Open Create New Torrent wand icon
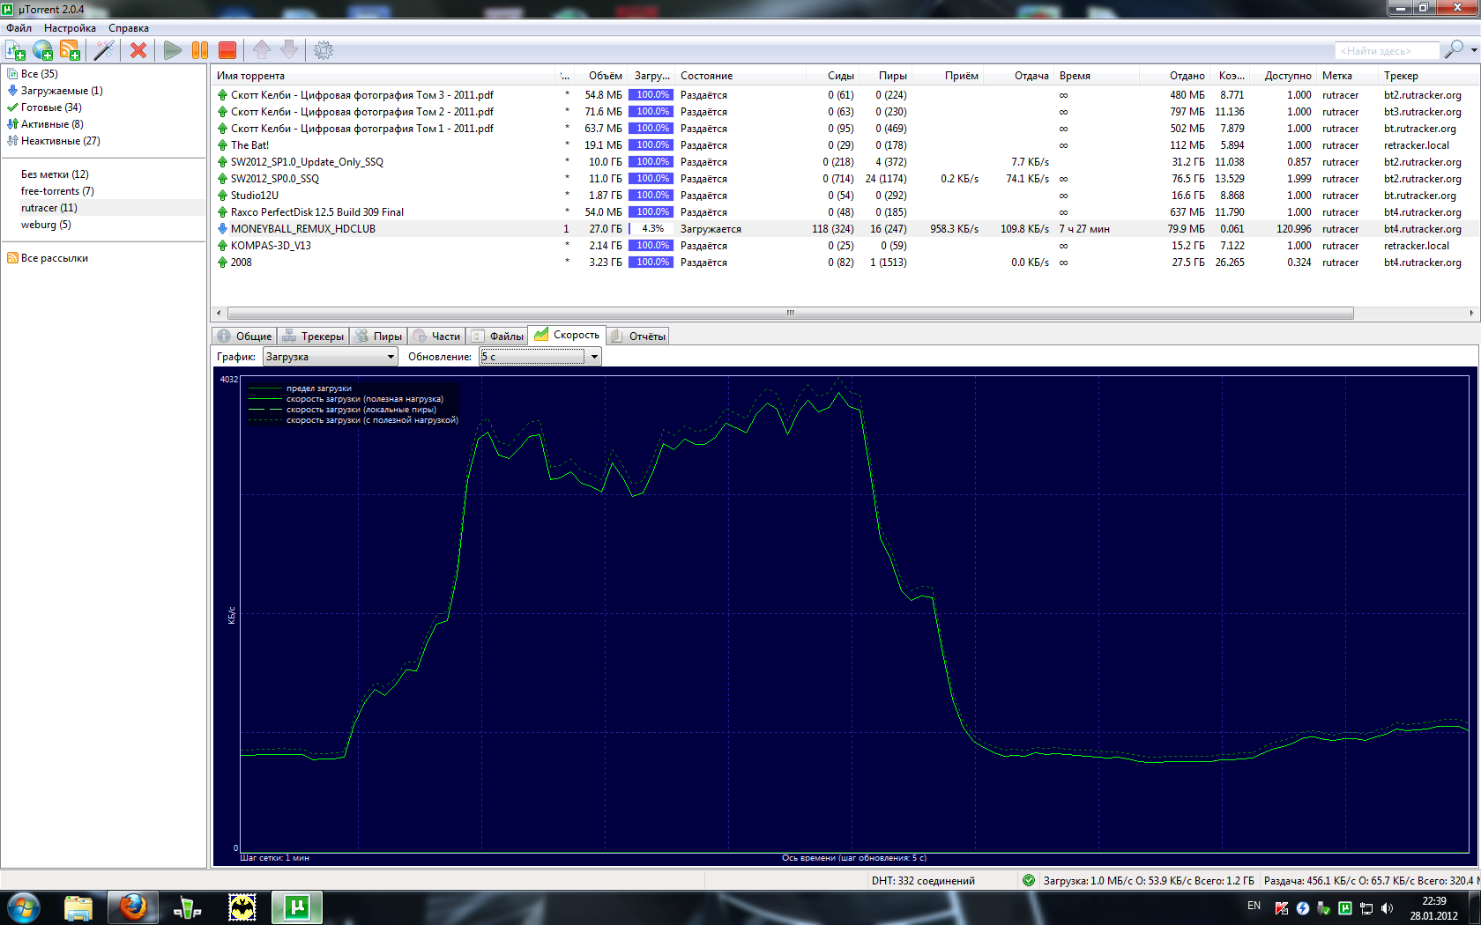Viewport: 1481px width, 925px height. point(104,50)
